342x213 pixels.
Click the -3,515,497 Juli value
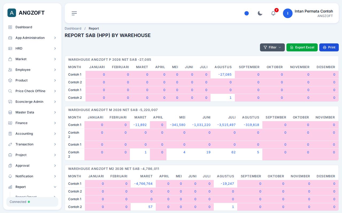click(x=226, y=125)
